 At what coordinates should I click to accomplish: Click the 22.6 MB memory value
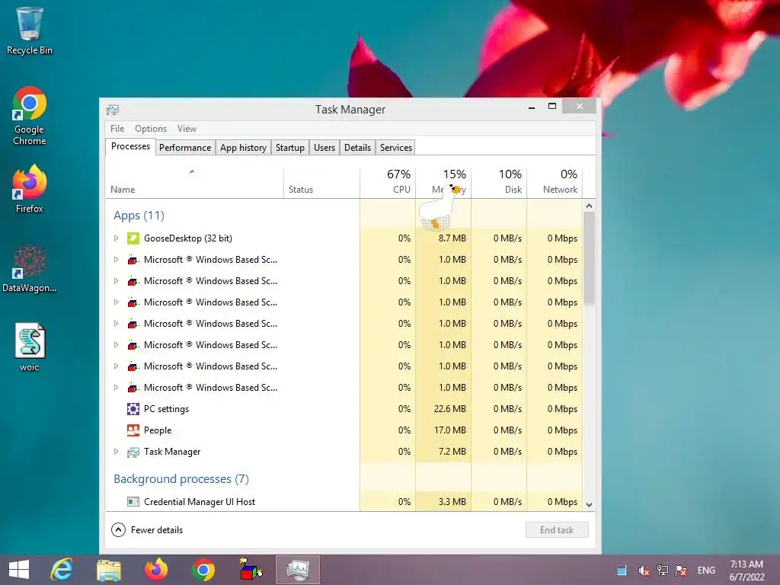[x=449, y=409]
